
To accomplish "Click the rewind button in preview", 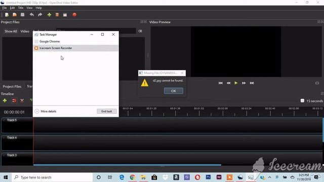I will click(x=228, y=83).
